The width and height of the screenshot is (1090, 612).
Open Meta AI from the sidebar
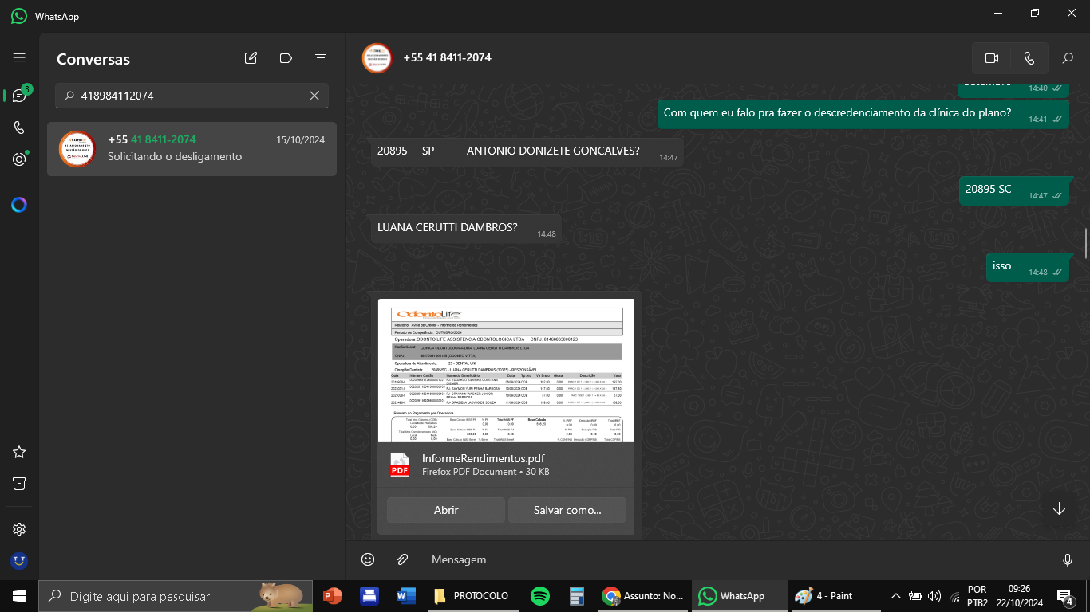(x=19, y=205)
